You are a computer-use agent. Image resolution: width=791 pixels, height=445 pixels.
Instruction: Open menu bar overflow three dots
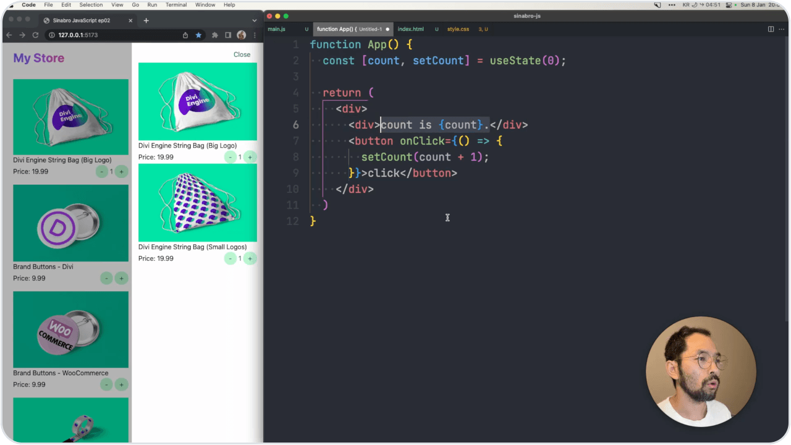tap(672, 5)
